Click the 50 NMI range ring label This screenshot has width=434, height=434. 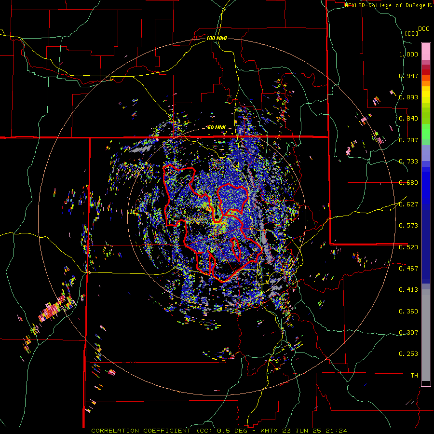217,127
